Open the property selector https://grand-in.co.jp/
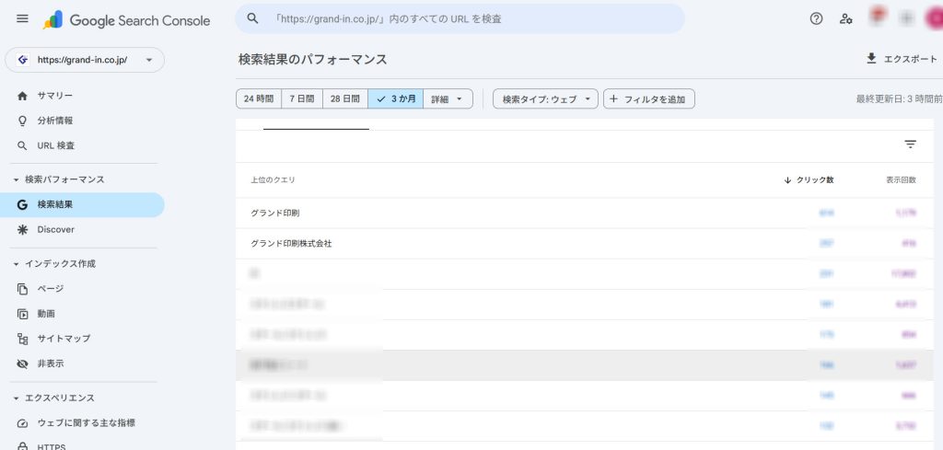This screenshot has width=943, height=450. point(84,60)
